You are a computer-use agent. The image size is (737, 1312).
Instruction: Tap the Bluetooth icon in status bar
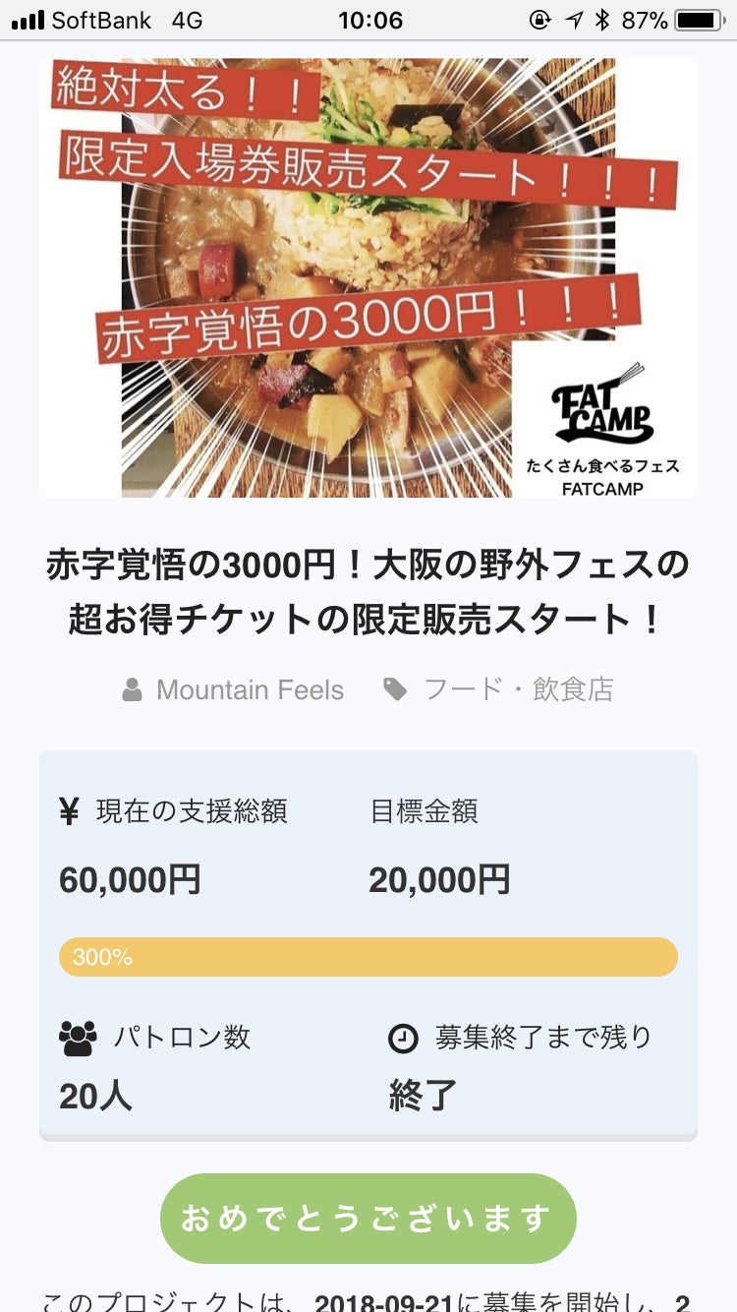coord(603,20)
